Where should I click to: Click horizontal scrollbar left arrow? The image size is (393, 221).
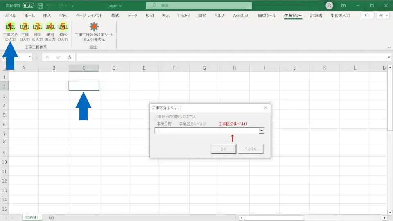[x=242, y=218]
